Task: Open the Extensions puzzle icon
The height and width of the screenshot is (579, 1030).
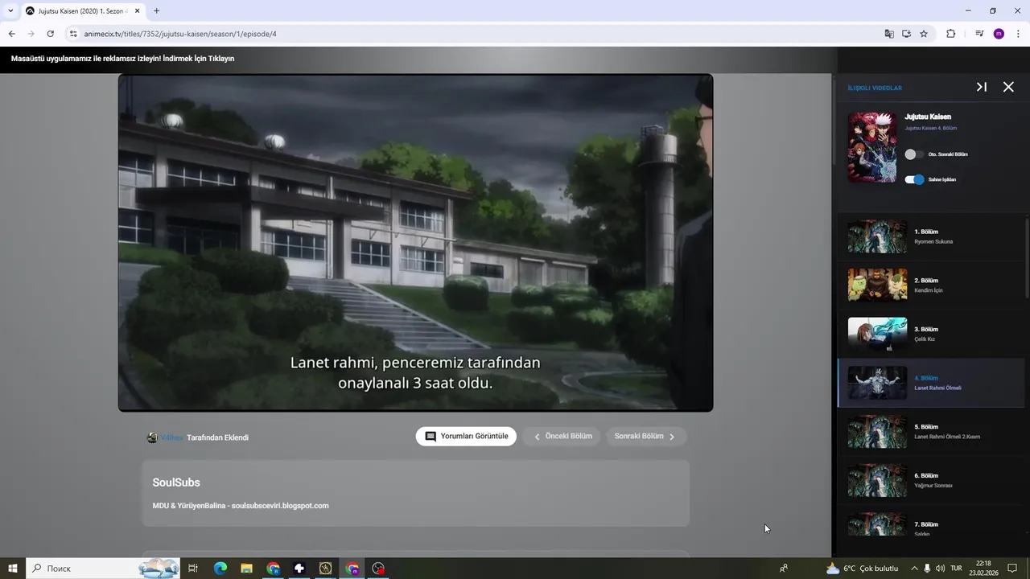Action: click(x=951, y=34)
